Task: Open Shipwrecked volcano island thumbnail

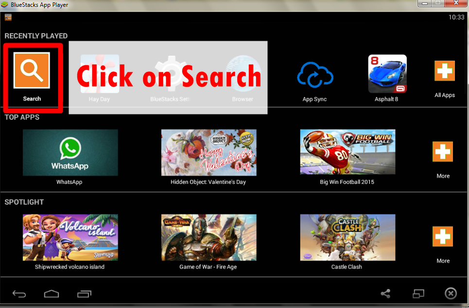Action: (x=70, y=237)
